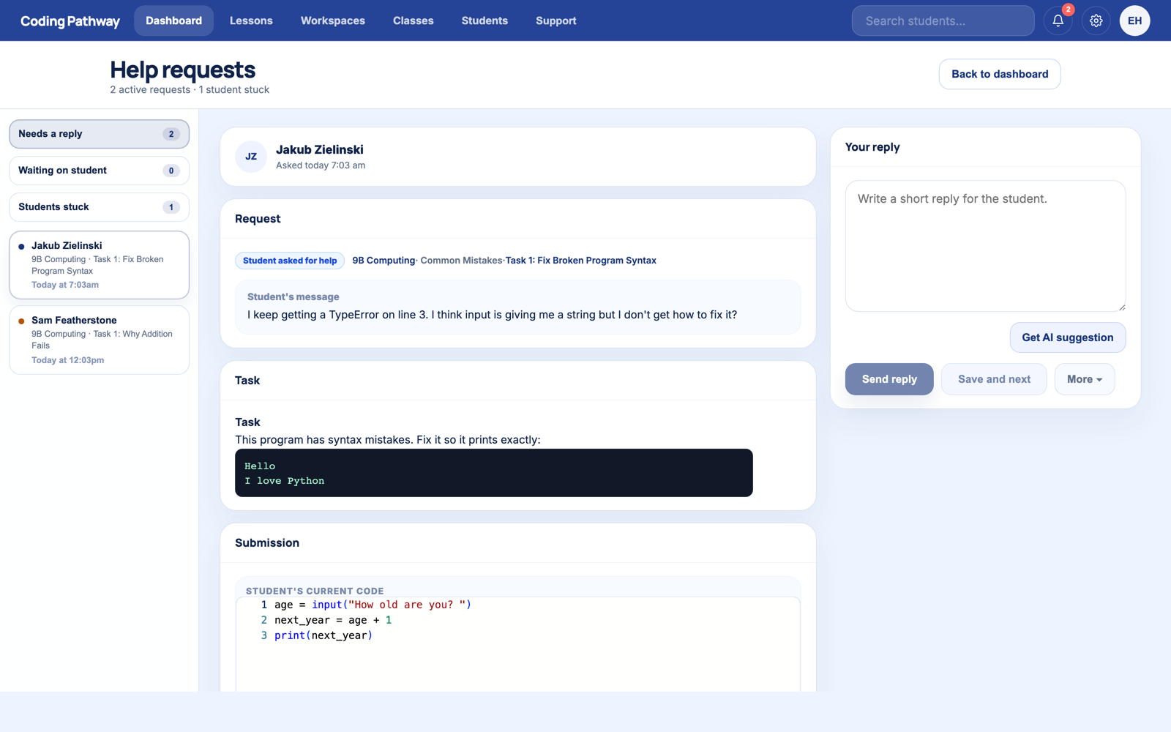Select the Needs a reply filter
The width and height of the screenshot is (1171, 732).
99,134
